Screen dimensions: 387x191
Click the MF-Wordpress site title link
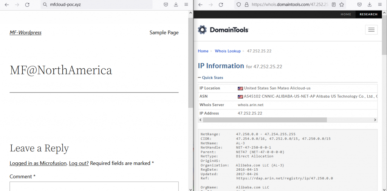26,32
